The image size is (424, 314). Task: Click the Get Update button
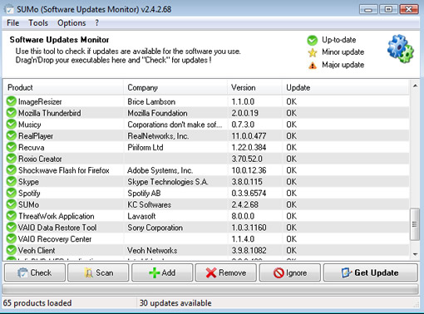[x=371, y=272]
